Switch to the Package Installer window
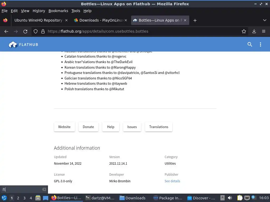Screen dimensions: 270x202 (168, 198)
